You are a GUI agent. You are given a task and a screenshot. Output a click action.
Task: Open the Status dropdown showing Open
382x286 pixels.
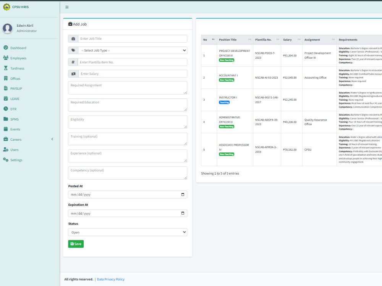tap(128, 232)
